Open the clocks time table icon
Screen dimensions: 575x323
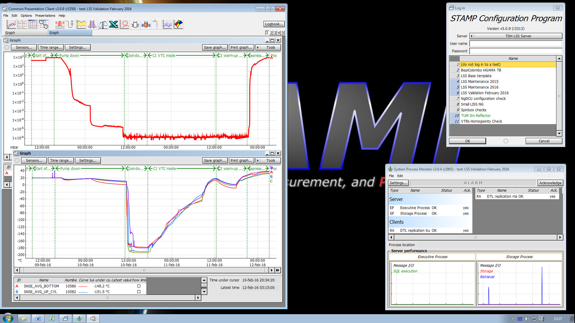click(x=43, y=24)
